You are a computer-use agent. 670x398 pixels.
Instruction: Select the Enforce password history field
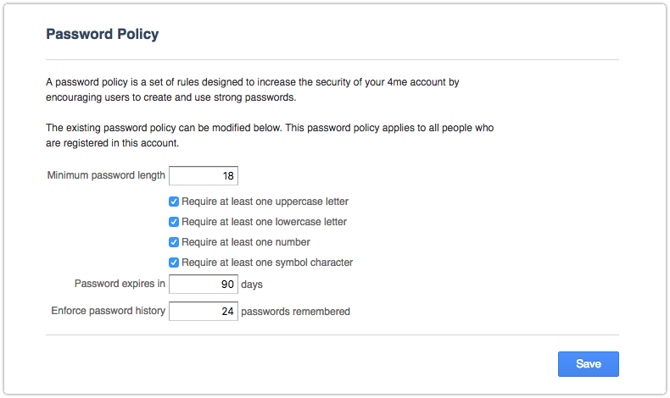(x=204, y=312)
